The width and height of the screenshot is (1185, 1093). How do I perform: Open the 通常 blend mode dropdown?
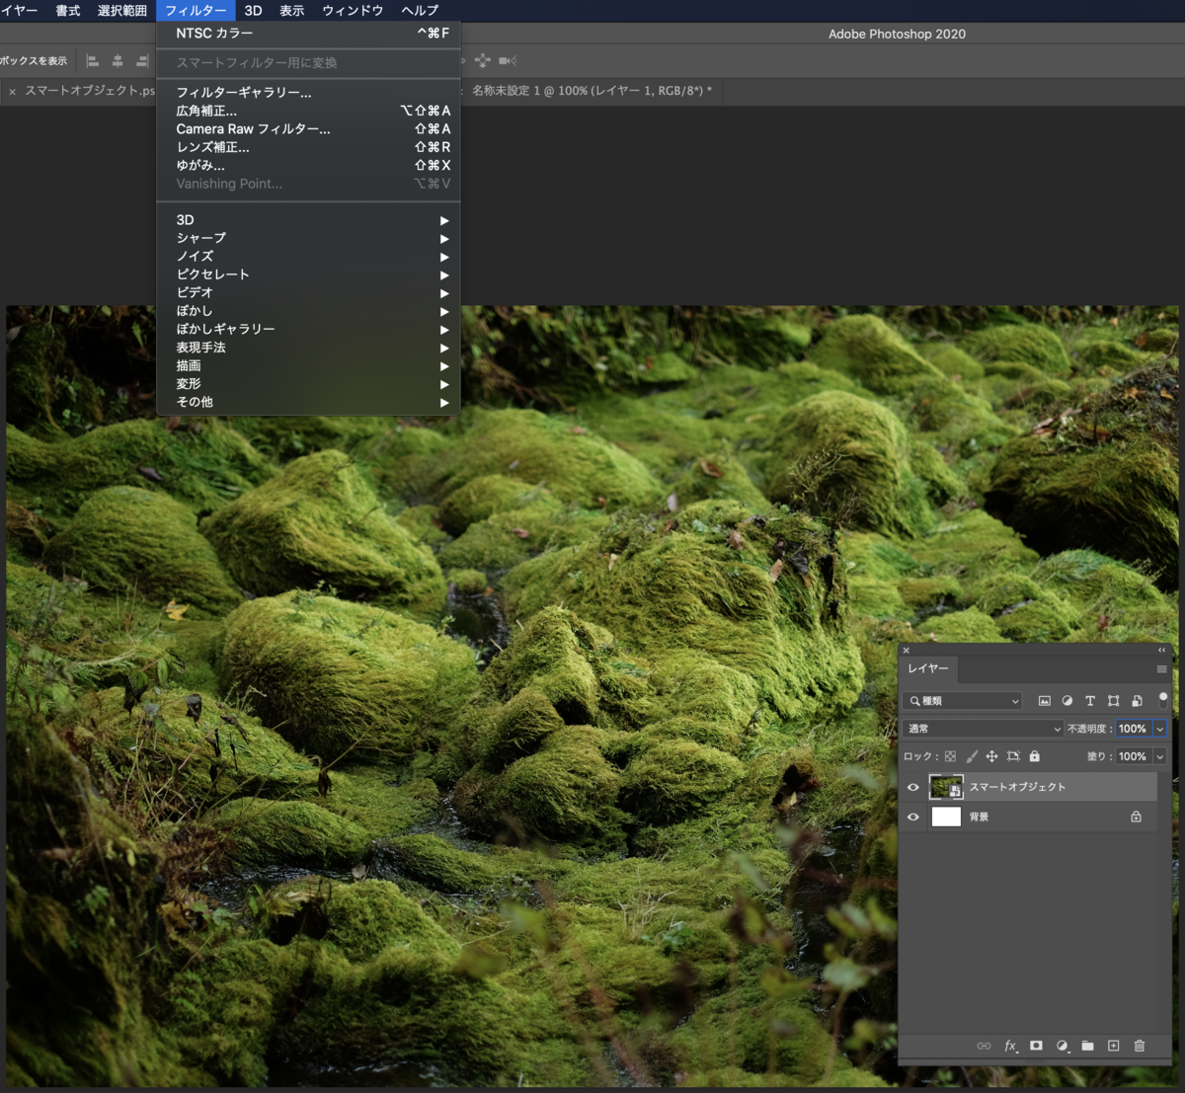tap(984, 729)
